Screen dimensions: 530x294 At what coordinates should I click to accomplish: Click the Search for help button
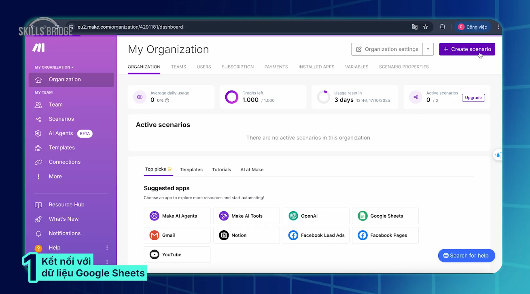pos(466,256)
